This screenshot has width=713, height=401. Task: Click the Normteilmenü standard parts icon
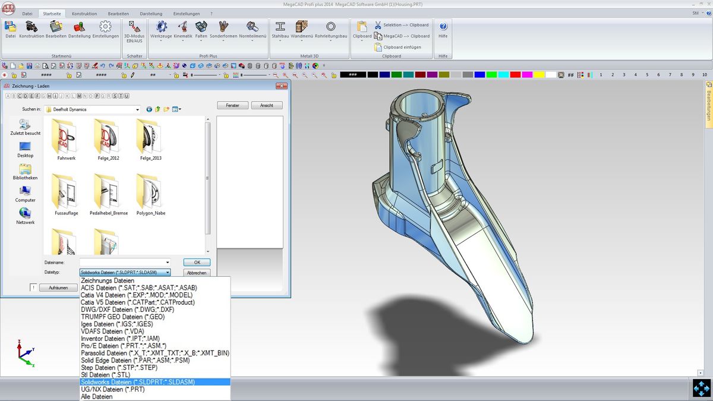point(253,27)
